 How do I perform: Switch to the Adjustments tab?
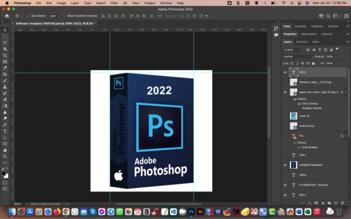pyautogui.click(x=309, y=34)
